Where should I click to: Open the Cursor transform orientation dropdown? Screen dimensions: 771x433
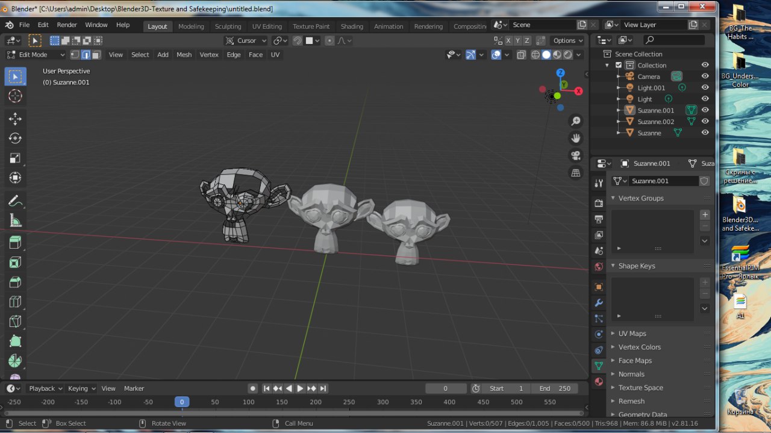(x=246, y=40)
